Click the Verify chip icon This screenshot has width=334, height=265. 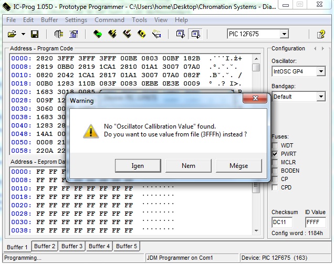142,34
